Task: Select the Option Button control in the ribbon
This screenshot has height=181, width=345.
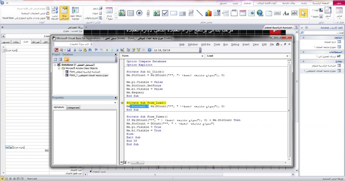Action: (x=139, y=13)
